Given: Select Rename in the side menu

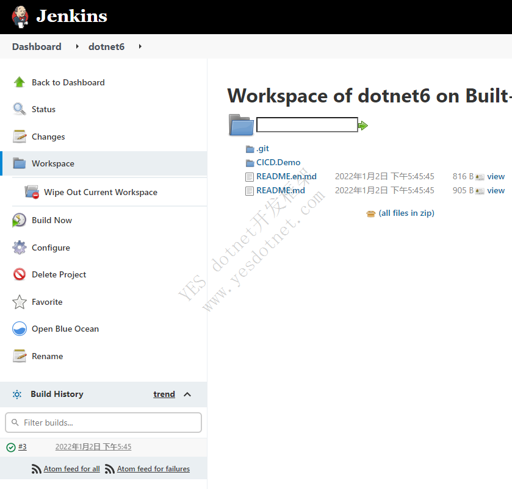Looking at the screenshot, I should tap(48, 356).
